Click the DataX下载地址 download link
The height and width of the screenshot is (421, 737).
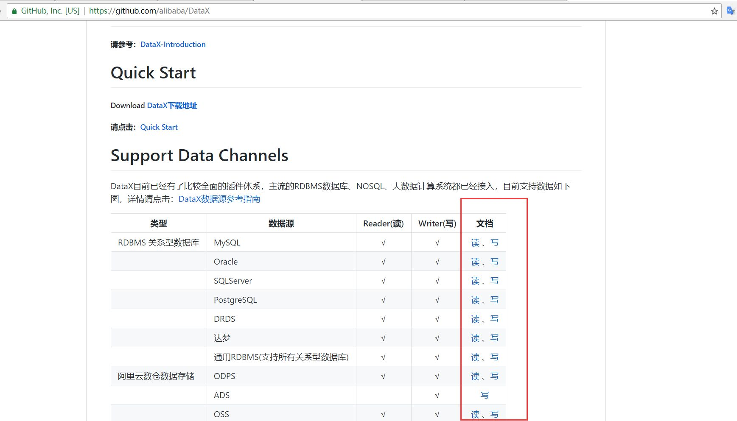[171, 106]
